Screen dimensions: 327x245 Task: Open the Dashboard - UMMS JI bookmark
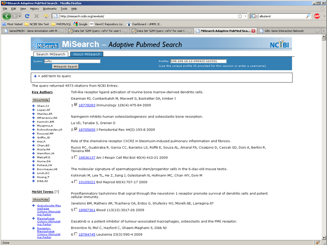tap(144, 24)
